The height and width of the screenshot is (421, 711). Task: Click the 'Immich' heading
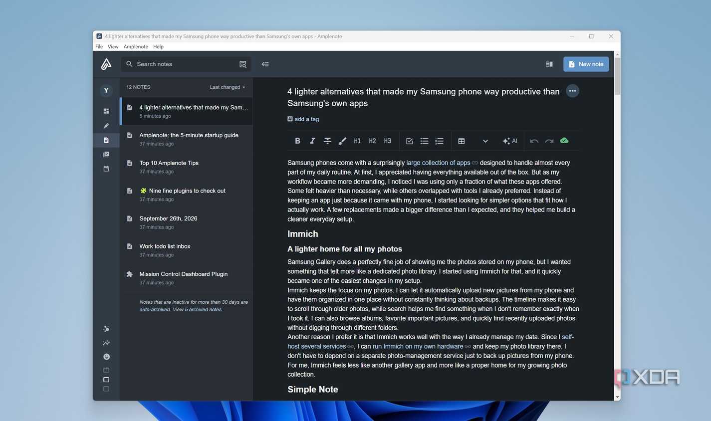(x=303, y=234)
